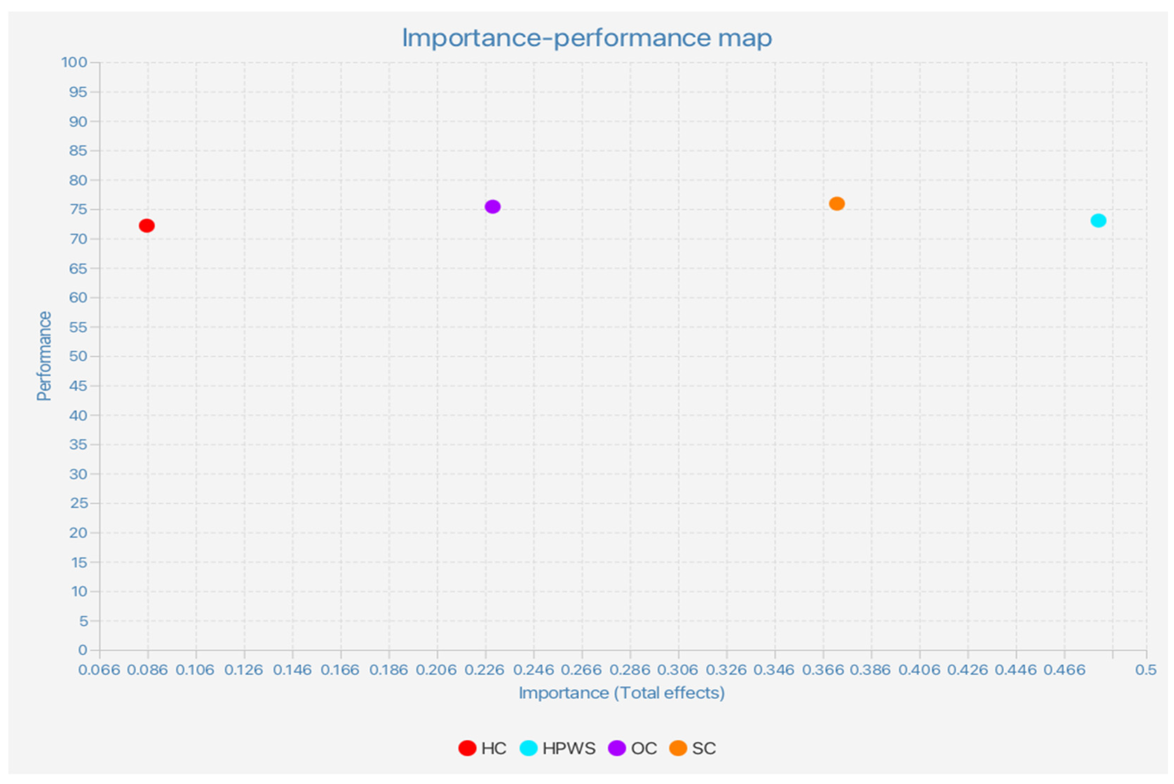Viewport: 1174px width, 784px height.
Task: Click the Importance-performance map chart title
Action: (x=587, y=38)
